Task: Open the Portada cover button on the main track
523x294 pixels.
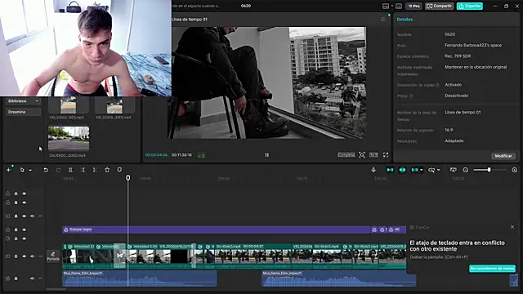Action: [53, 256]
